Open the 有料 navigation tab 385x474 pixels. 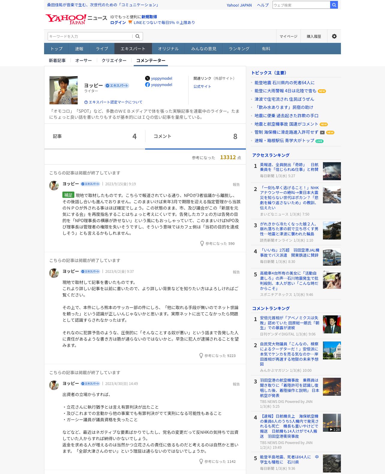(266, 49)
